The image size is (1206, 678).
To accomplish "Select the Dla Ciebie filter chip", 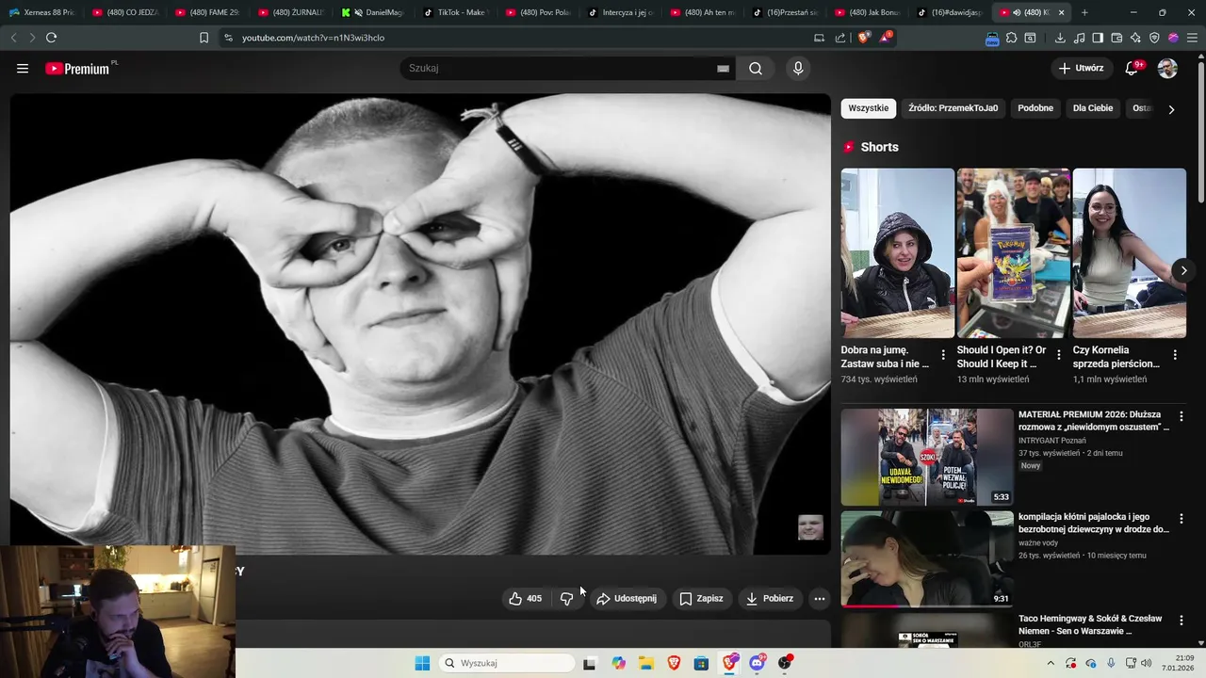I will click(1093, 108).
